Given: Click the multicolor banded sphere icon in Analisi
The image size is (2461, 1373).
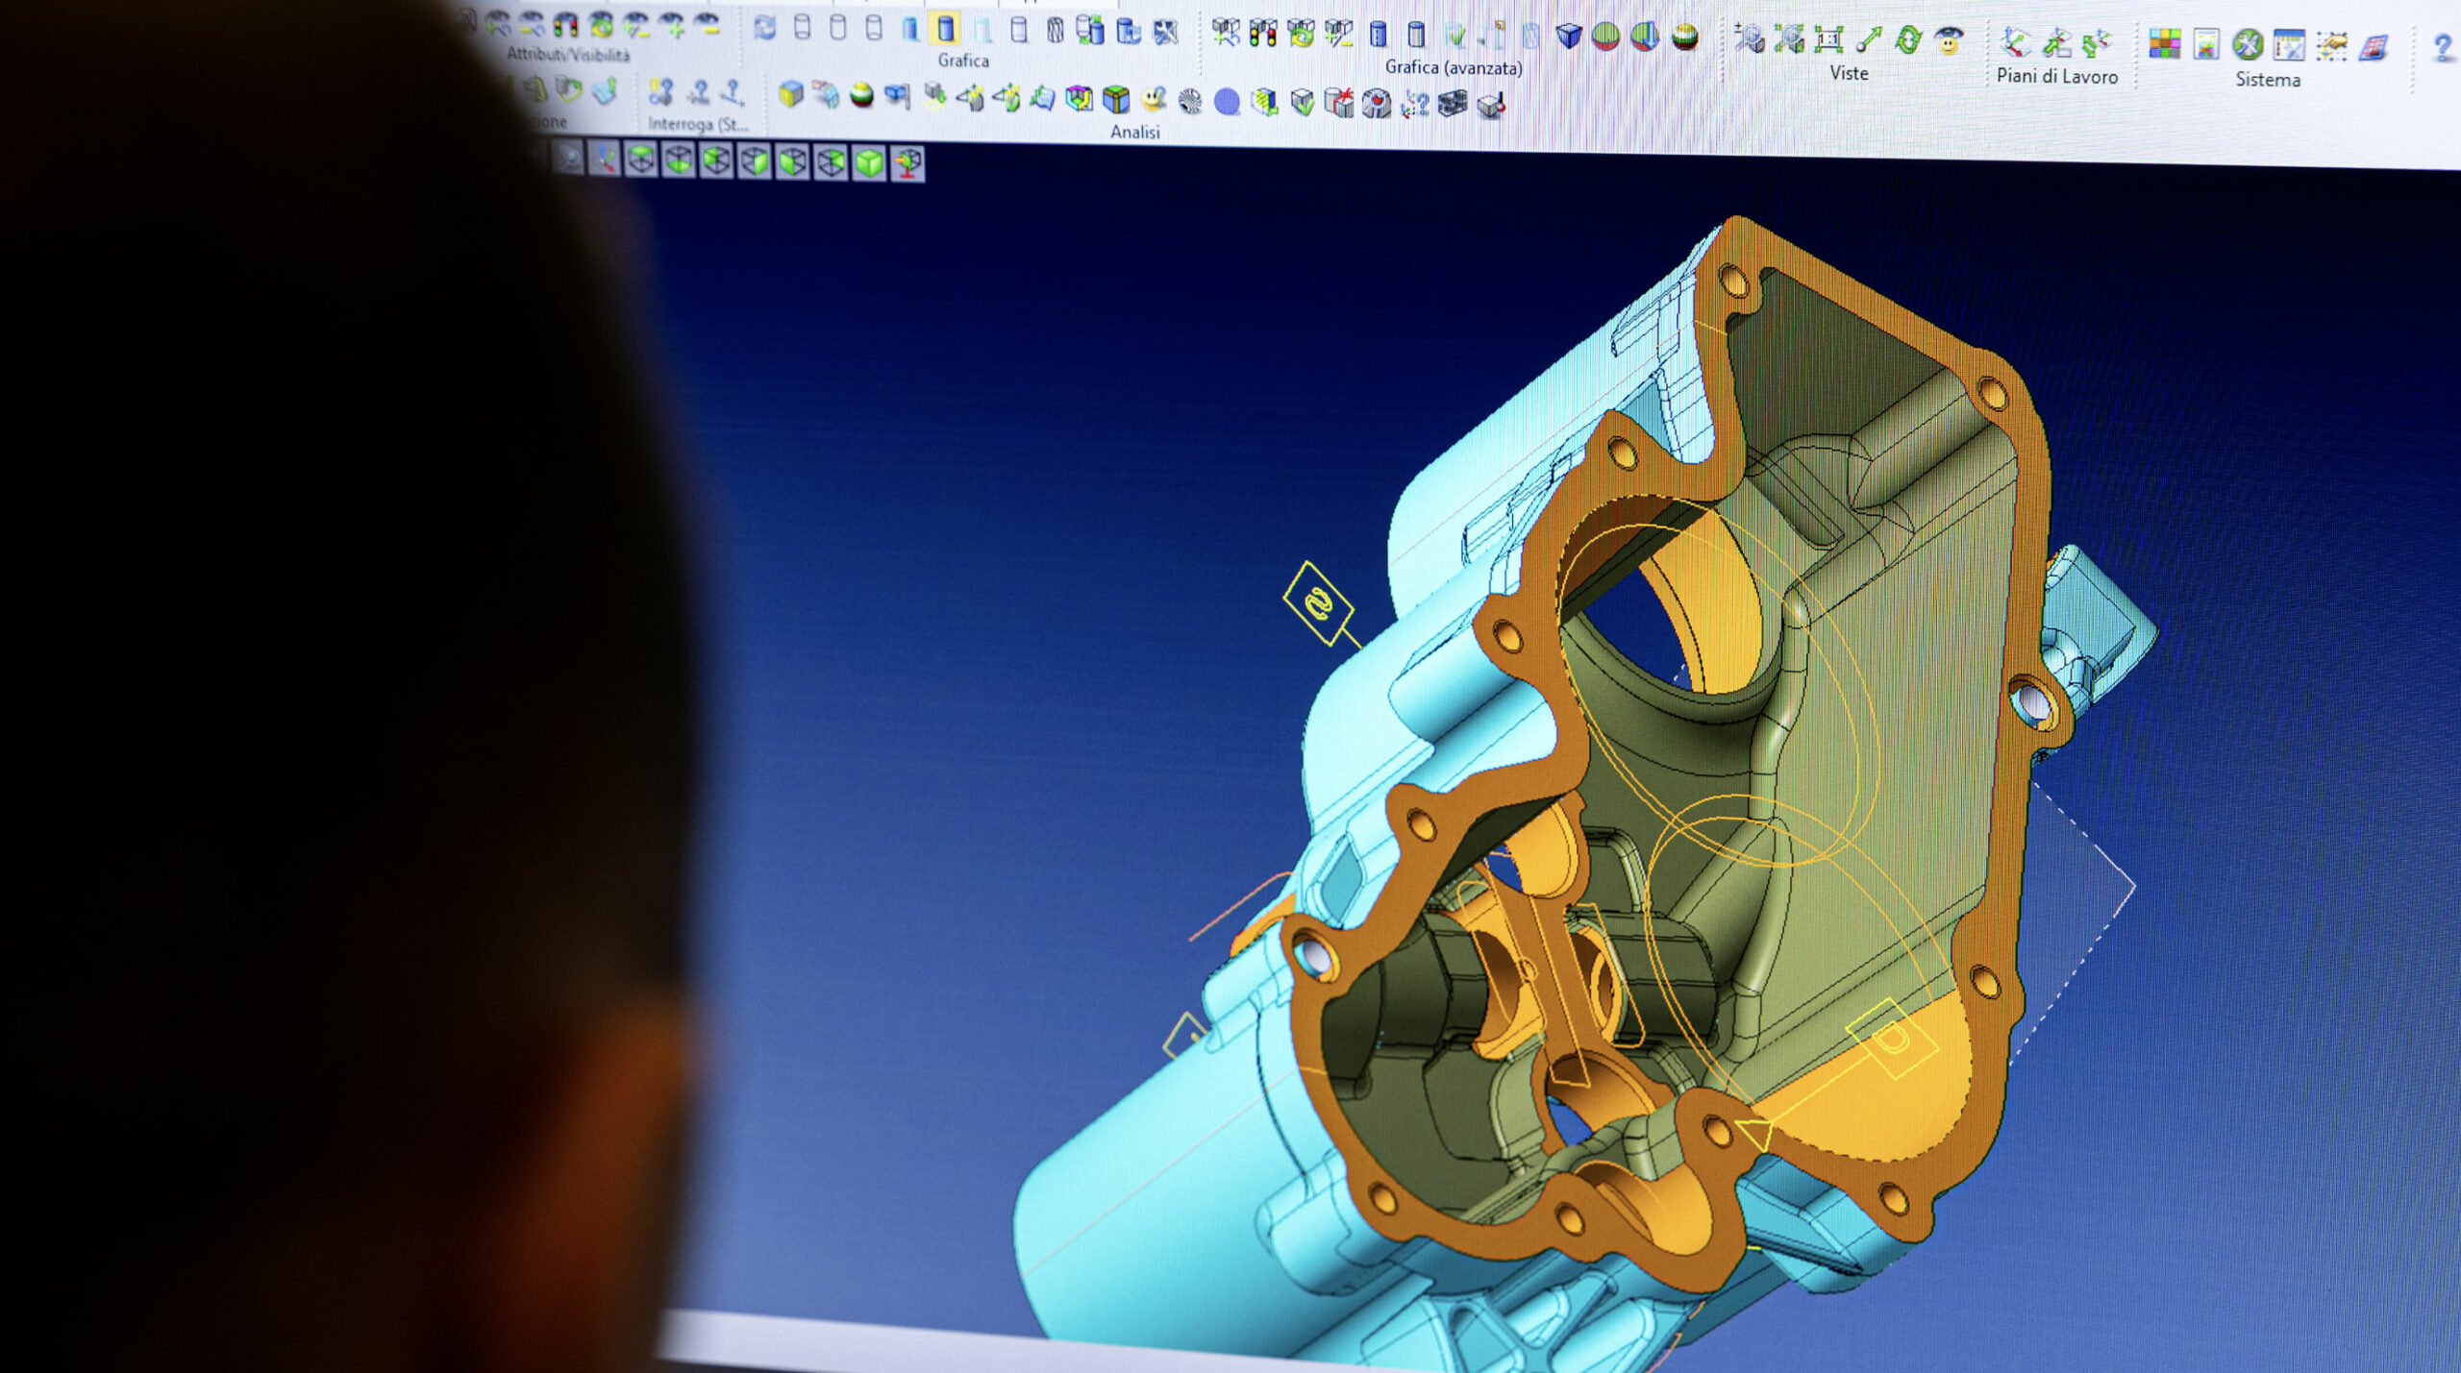Looking at the screenshot, I should click(x=862, y=95).
